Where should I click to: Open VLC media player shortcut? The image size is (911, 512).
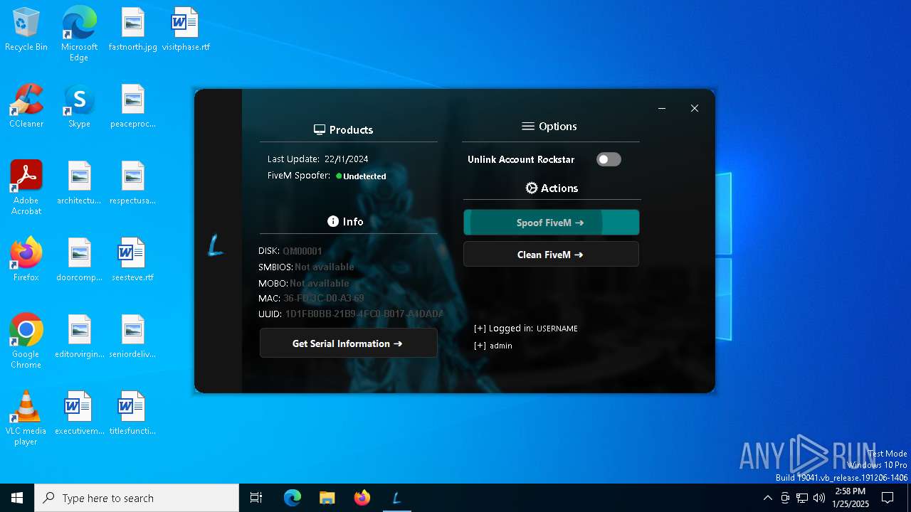[26, 418]
